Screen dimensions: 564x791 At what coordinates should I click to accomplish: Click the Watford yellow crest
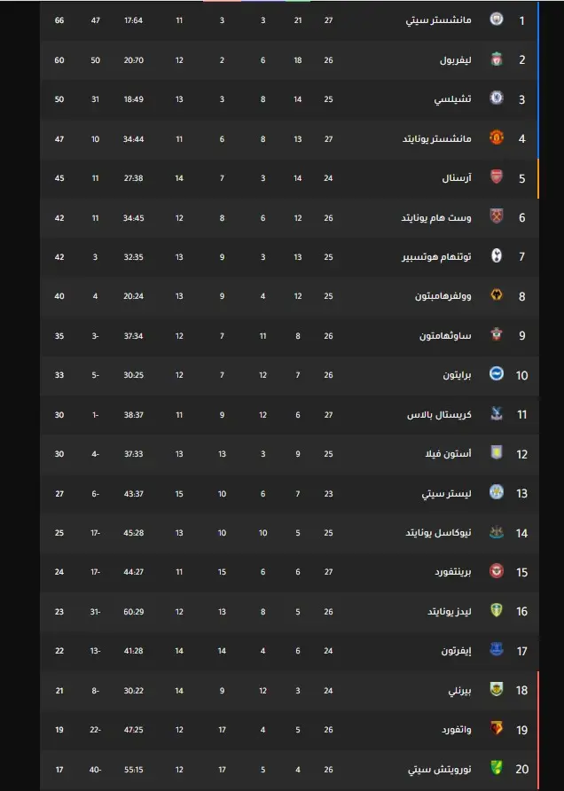coord(497,728)
